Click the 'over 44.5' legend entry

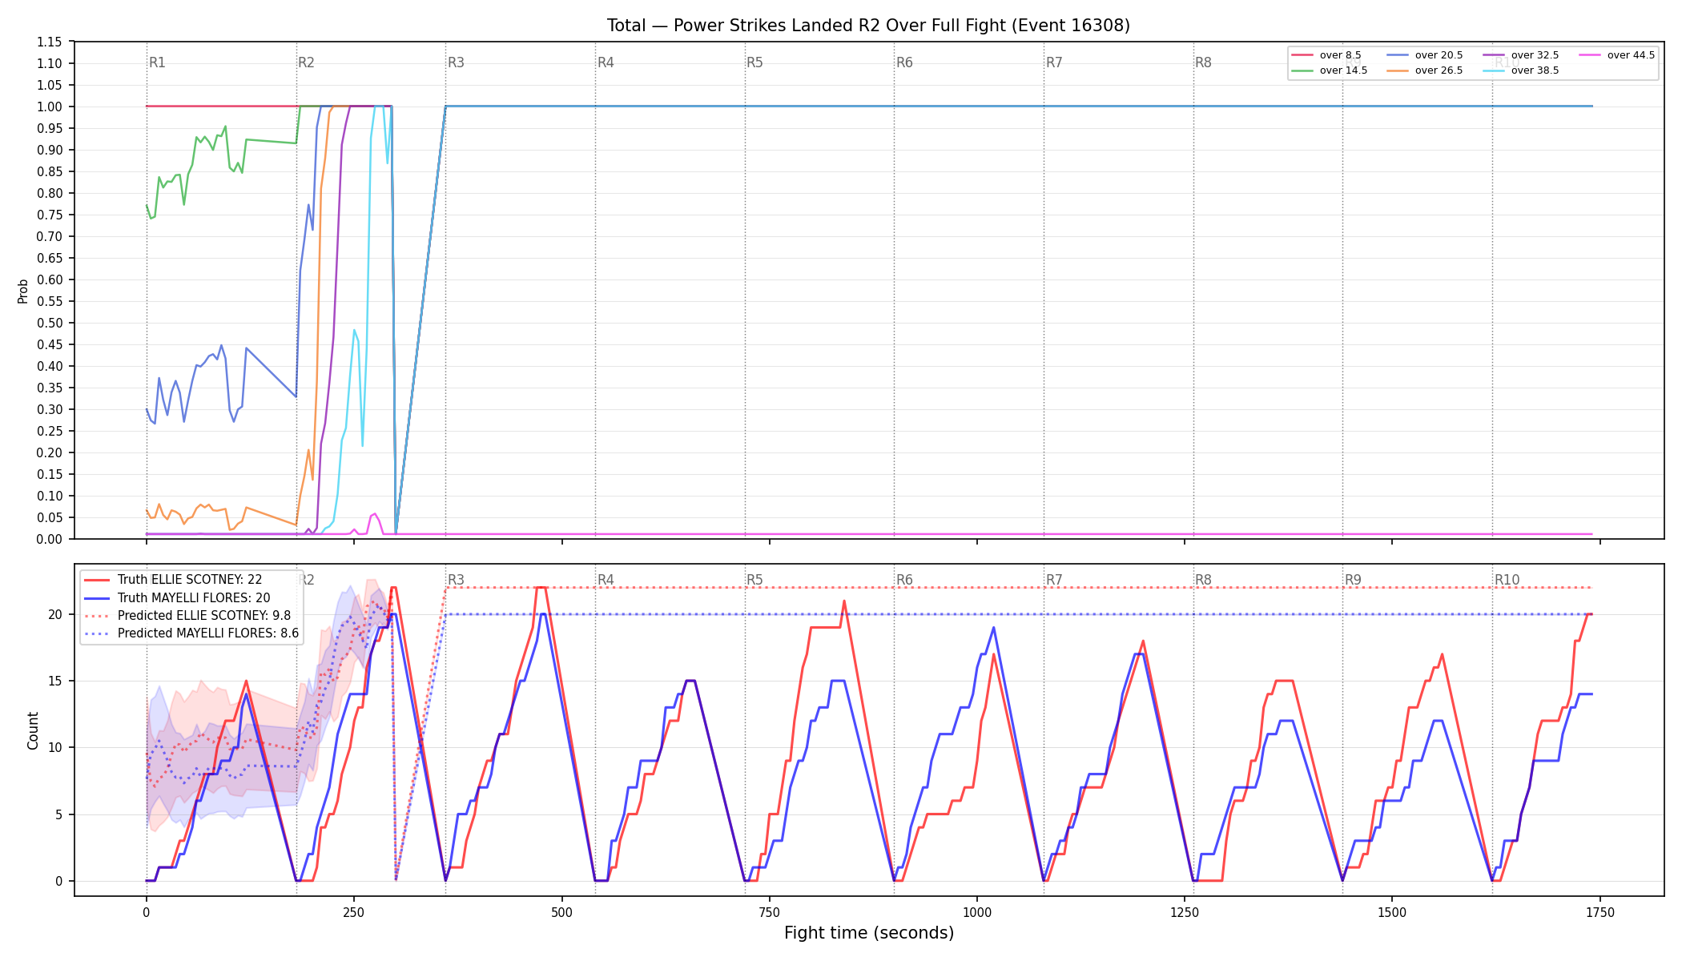pyautogui.click(x=1617, y=55)
